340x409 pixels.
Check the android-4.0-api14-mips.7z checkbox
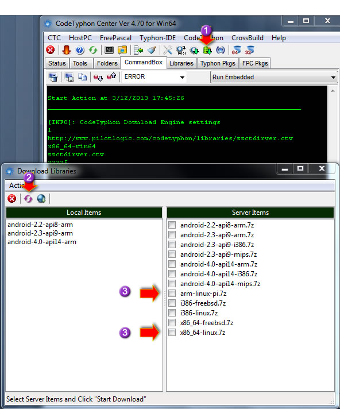pyautogui.click(x=172, y=284)
